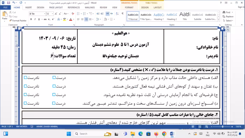The width and height of the screenshot is (245, 138).
Task: Show paragraph marks with pilcrow icon
Action: coord(122,14)
